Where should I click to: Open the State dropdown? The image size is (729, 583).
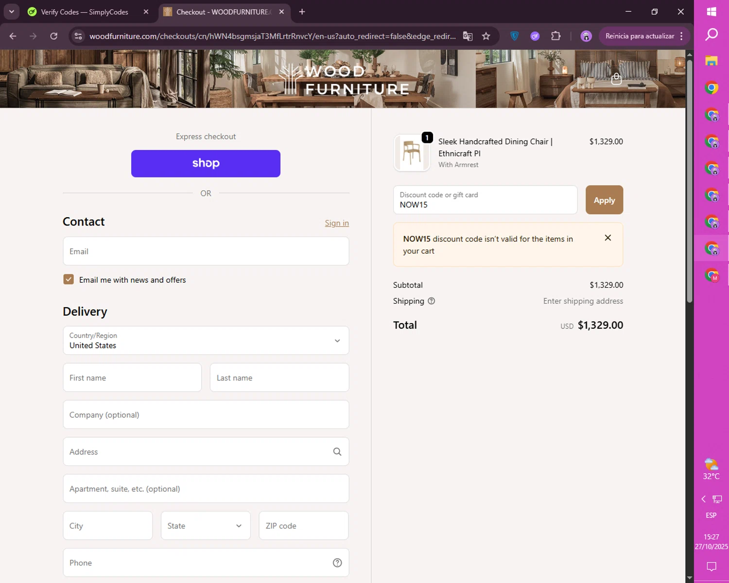pyautogui.click(x=206, y=526)
